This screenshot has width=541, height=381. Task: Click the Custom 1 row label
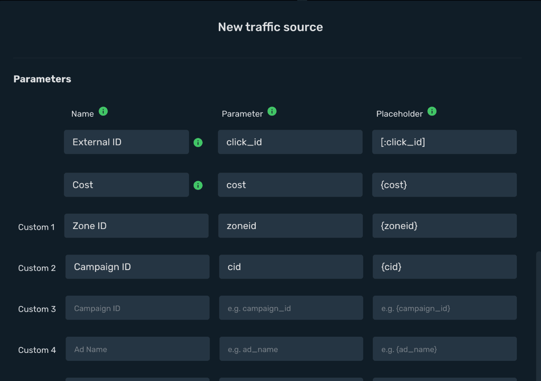(36, 227)
